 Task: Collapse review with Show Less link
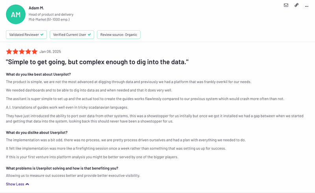tap(15, 184)
